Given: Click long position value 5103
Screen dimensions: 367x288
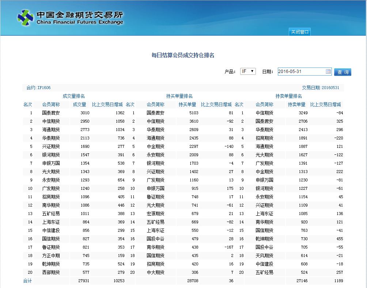Looking at the screenshot, I should 194,113.
